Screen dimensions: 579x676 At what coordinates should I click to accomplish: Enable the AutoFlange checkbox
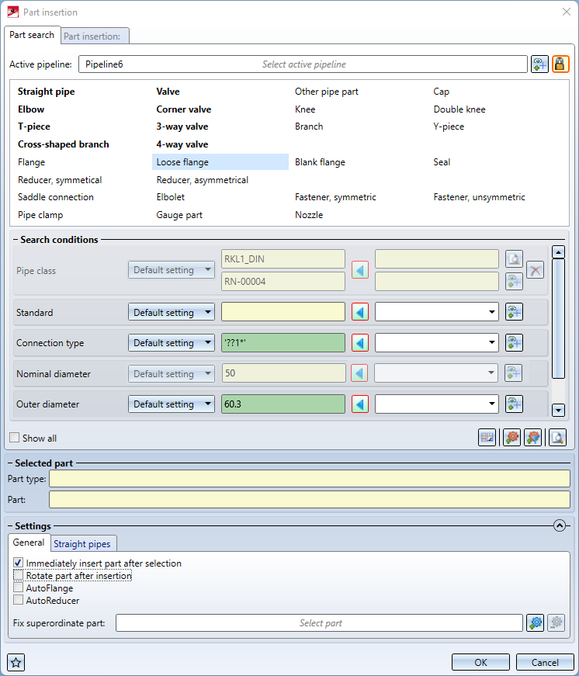click(x=18, y=588)
